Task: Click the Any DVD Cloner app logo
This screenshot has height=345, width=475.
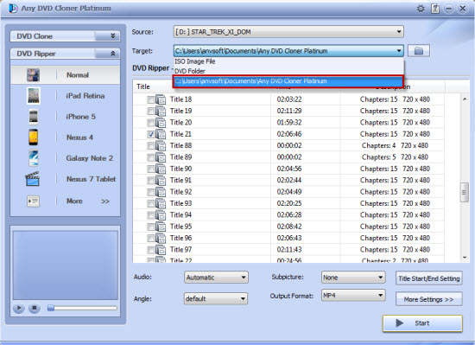Action: tap(13, 8)
